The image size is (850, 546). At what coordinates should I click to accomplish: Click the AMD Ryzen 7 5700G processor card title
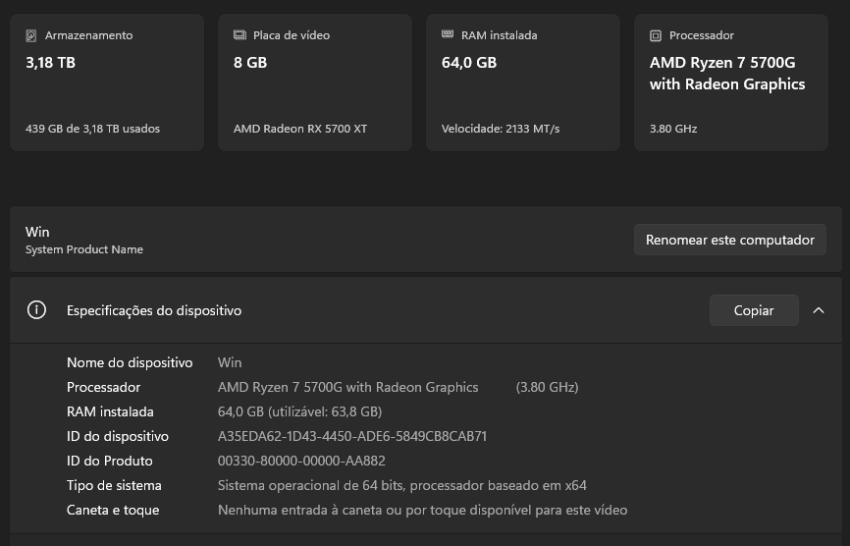pyautogui.click(x=727, y=74)
